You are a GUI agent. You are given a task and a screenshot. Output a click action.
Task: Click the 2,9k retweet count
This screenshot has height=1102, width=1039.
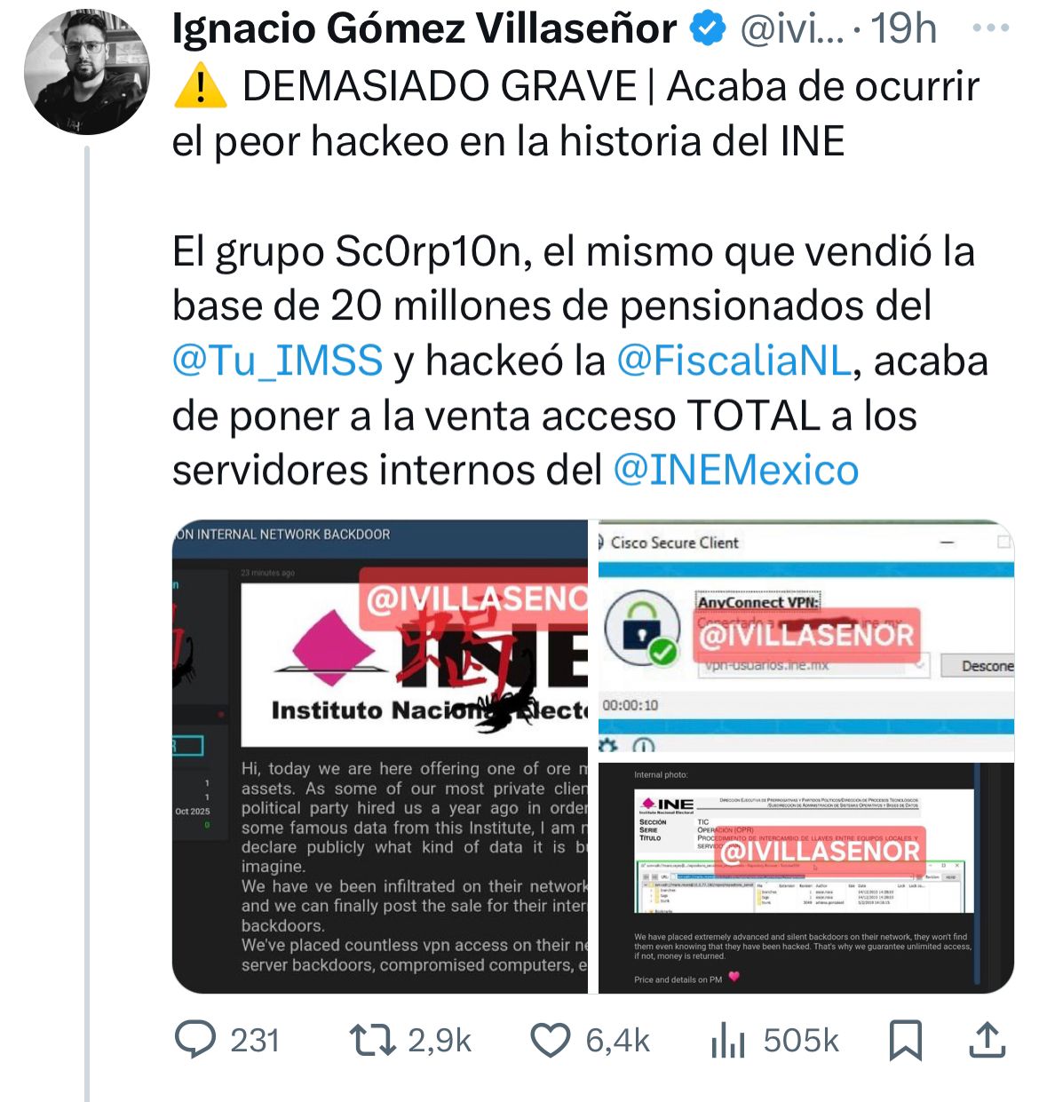pos(440,1040)
